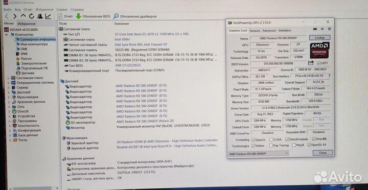Viewport: 368px width, 190px height.
Task: Click the Intel X99H motherboard link
Action: click(x=122, y=39)
